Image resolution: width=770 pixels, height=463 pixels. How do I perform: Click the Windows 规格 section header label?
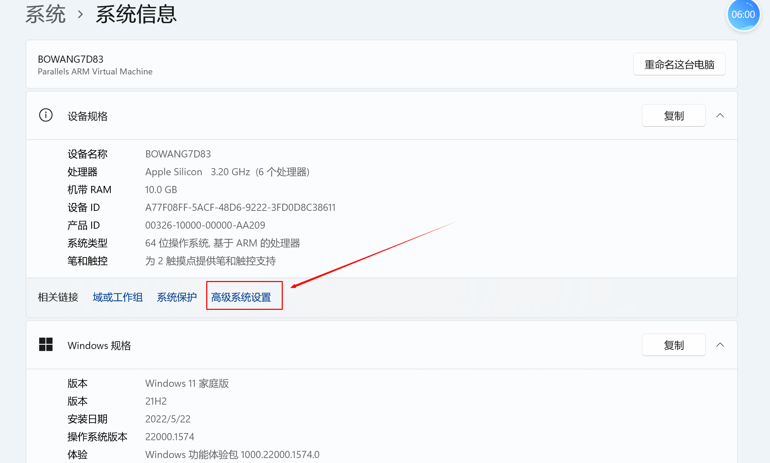click(99, 345)
